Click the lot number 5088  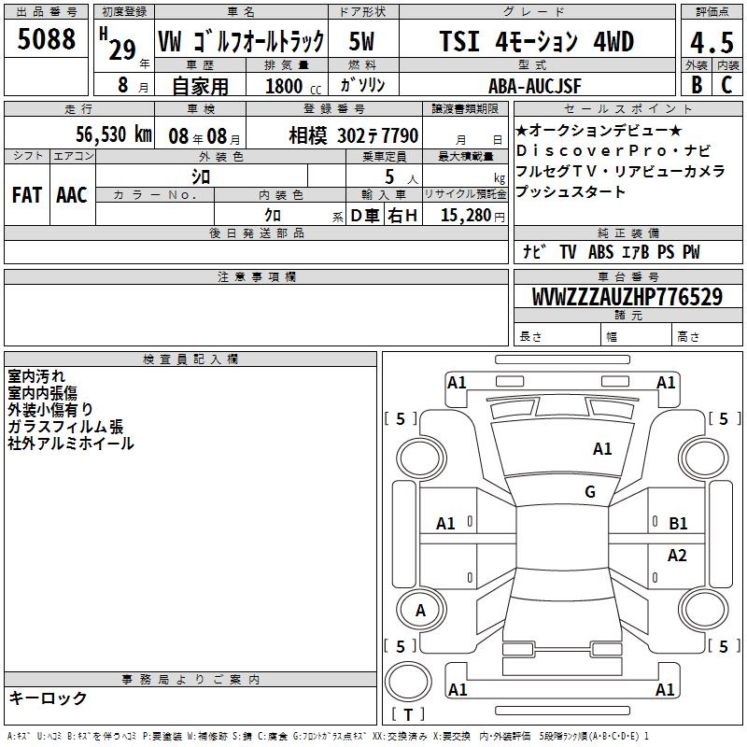[46, 39]
